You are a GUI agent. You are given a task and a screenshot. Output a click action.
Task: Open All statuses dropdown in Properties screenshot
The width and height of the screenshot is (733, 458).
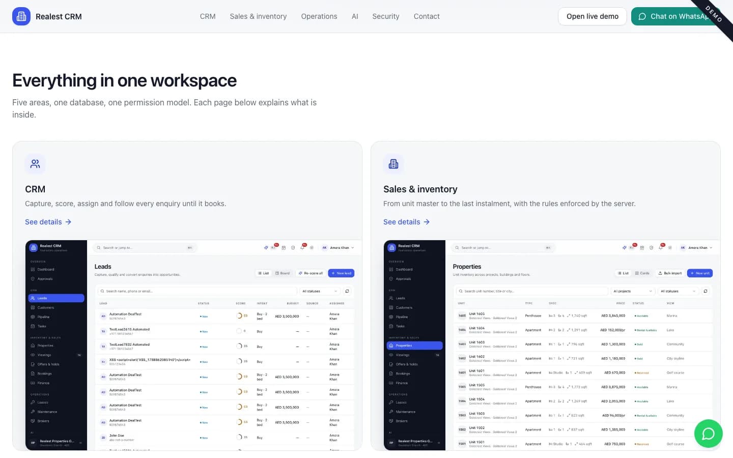(x=678, y=291)
